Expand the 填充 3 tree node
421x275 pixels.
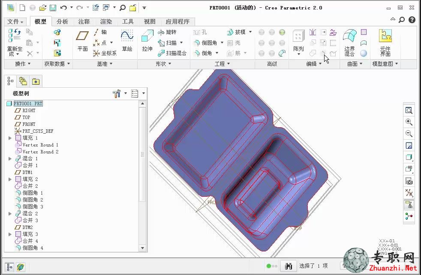[10, 234]
